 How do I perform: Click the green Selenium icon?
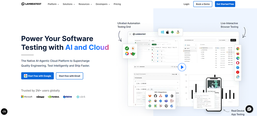(x=127, y=48)
